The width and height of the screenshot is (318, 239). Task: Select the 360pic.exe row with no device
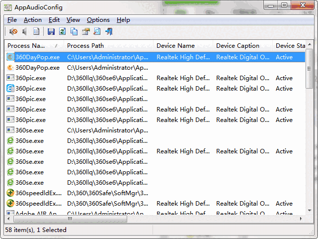point(155,99)
